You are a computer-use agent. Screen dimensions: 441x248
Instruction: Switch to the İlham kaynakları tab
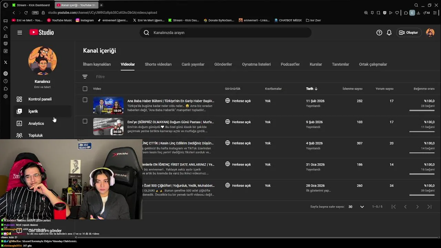click(x=97, y=64)
